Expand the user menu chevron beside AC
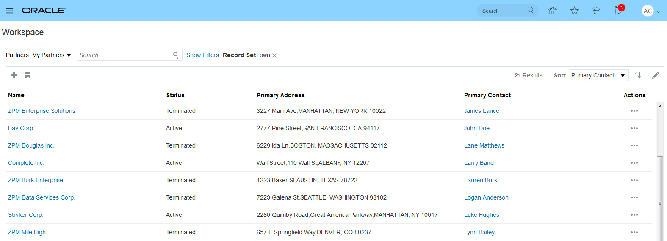 (658, 11)
